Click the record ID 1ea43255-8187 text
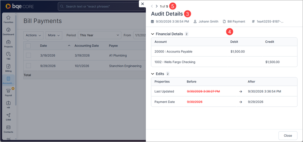 click(x=270, y=22)
